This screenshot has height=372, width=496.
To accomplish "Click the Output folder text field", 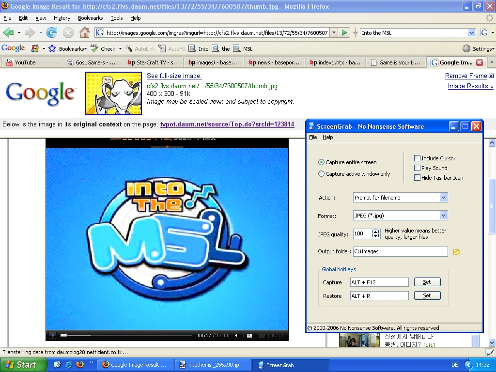I will point(400,251).
